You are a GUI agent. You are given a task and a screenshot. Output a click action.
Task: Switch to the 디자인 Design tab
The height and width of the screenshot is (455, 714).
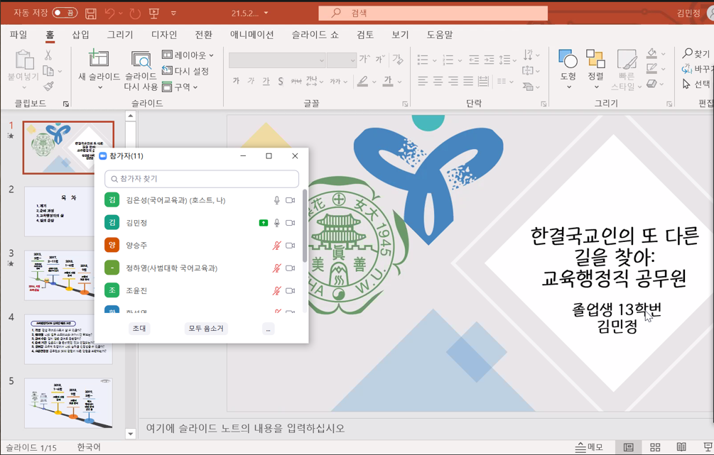point(164,35)
